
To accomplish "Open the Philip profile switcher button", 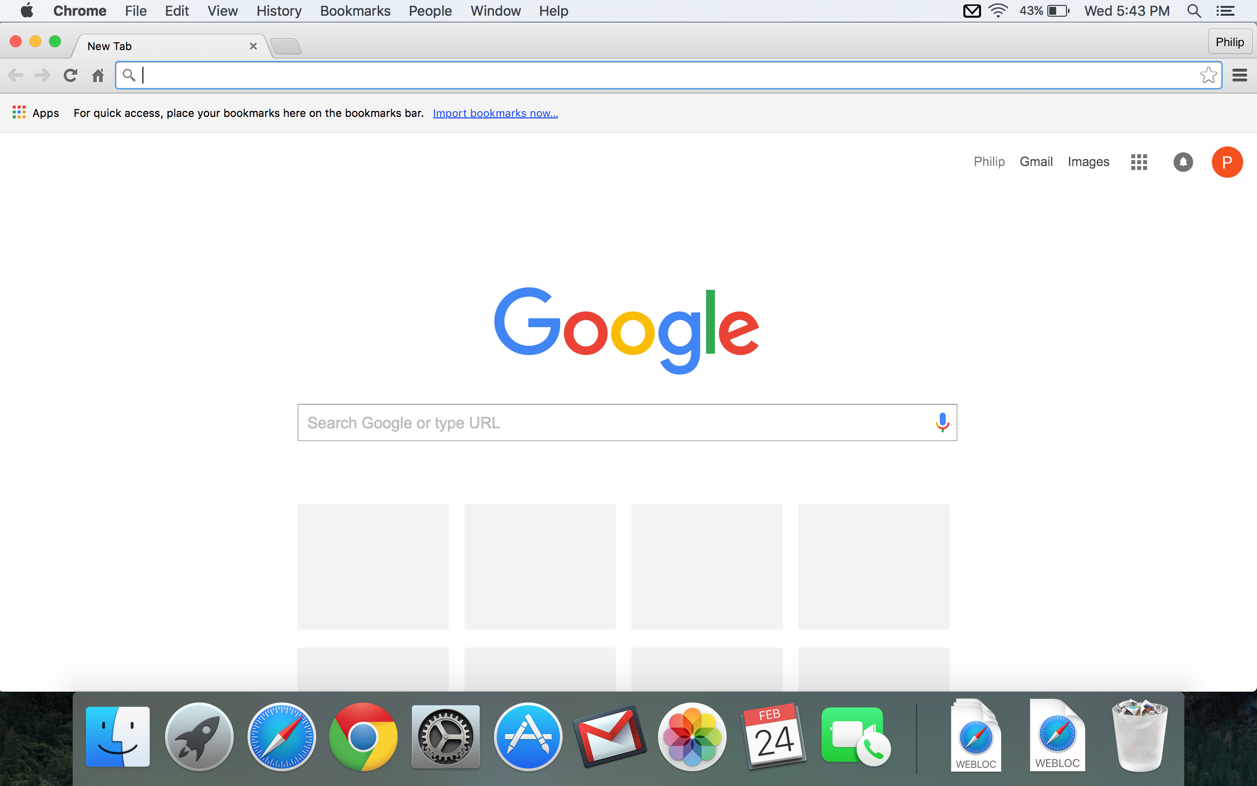I will [x=1230, y=42].
